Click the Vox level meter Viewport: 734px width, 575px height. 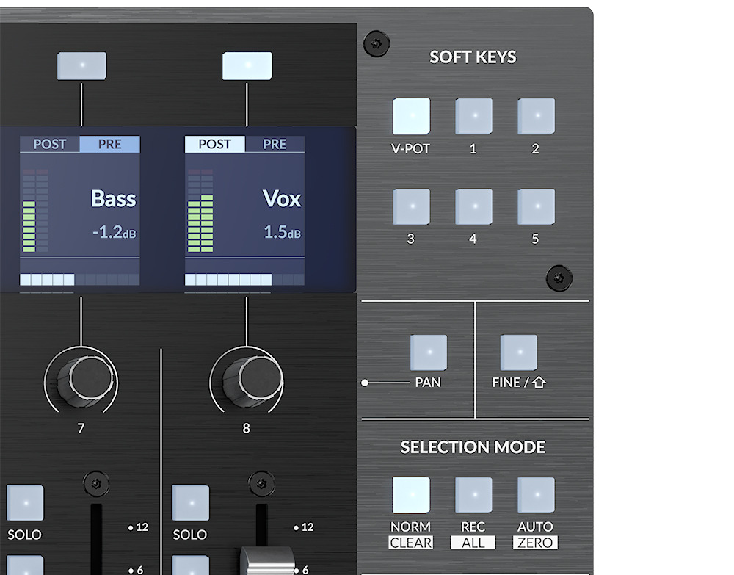click(x=200, y=211)
